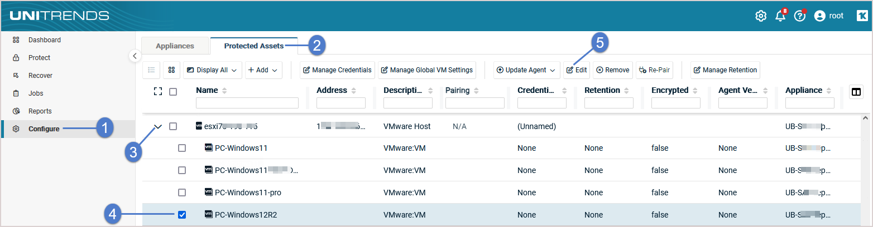Open the help question mark icon
The width and height of the screenshot is (873, 227).
coord(800,16)
